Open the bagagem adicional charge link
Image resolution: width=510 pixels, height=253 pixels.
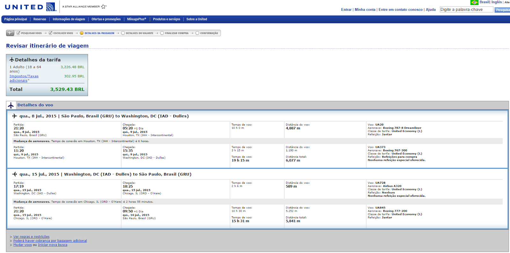click(50, 241)
